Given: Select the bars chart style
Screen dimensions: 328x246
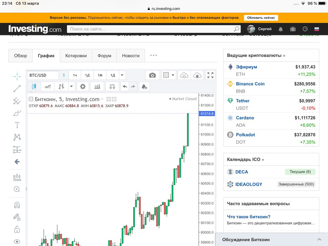Looking at the screenshot, I should (61, 87).
